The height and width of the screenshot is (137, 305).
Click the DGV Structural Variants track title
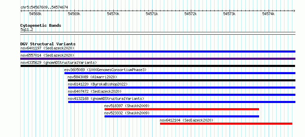[x=48, y=44]
